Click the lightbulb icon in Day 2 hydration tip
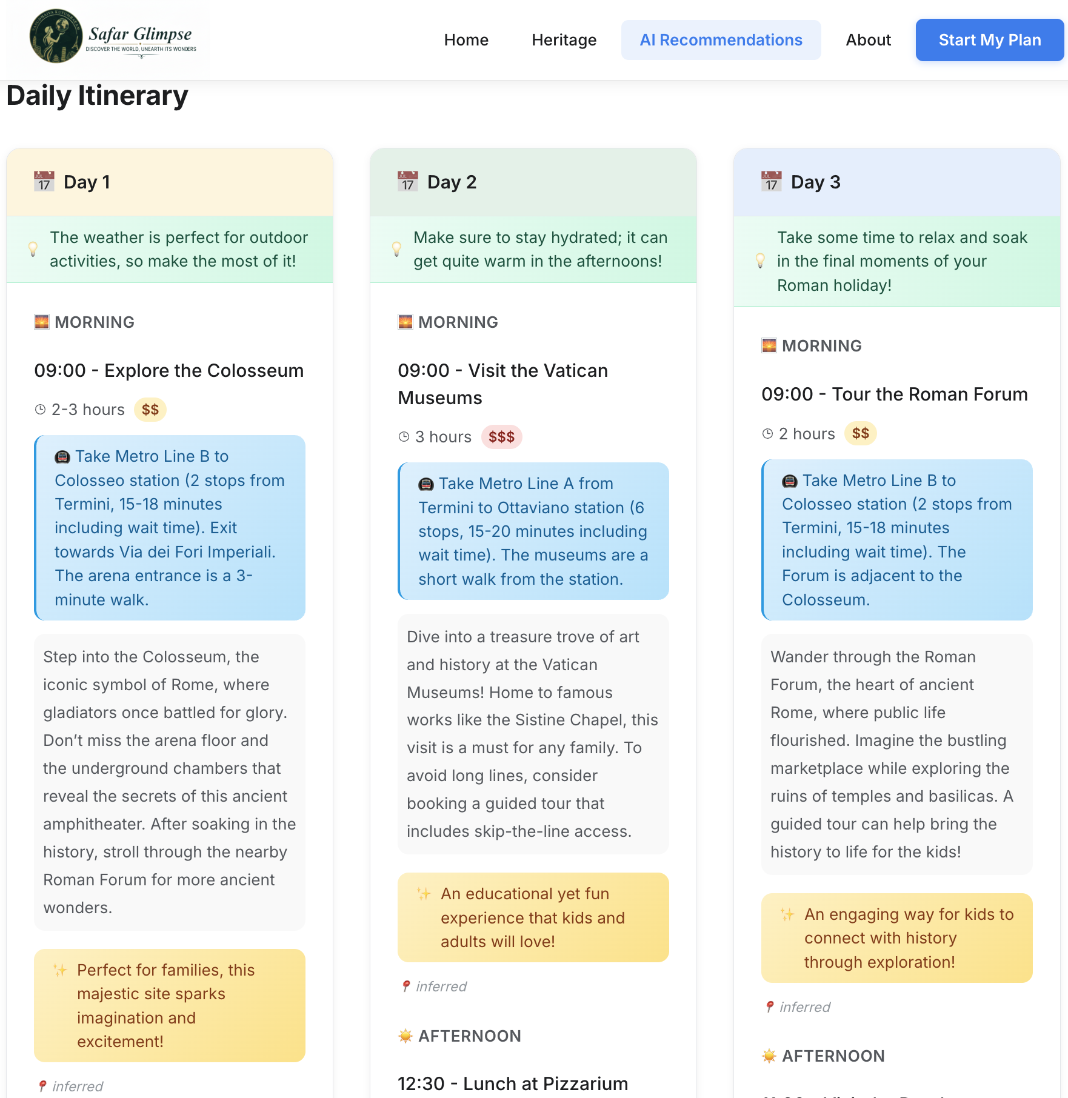Image resolution: width=1068 pixels, height=1098 pixels. click(397, 249)
